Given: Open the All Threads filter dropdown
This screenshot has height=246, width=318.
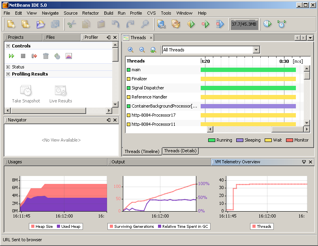Looking at the screenshot, I should pyautogui.click(x=256, y=50).
